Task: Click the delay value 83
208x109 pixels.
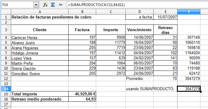Action: coord(165,68)
